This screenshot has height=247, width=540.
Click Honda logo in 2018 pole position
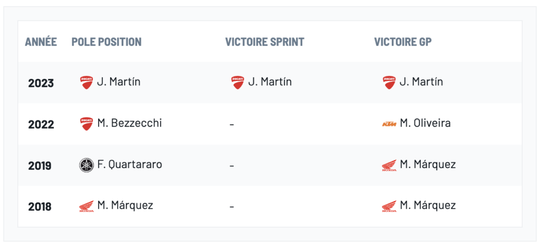[x=86, y=206]
